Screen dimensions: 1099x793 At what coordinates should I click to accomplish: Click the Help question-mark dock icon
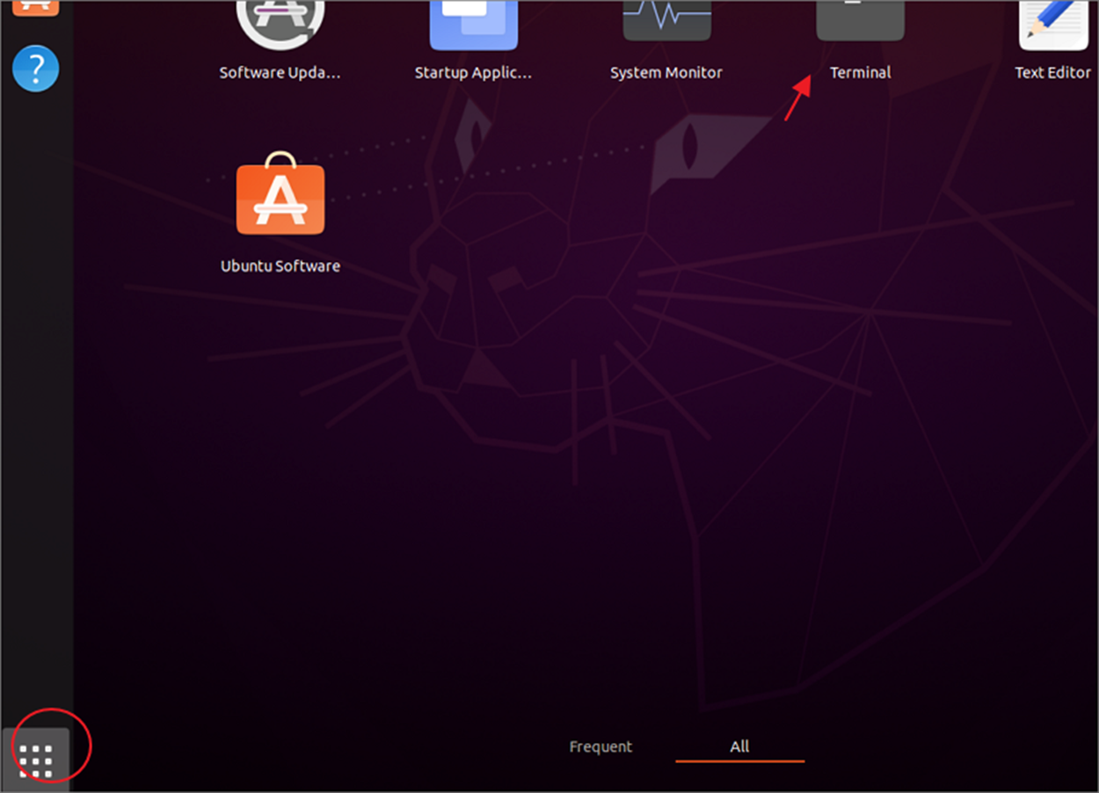pos(36,69)
